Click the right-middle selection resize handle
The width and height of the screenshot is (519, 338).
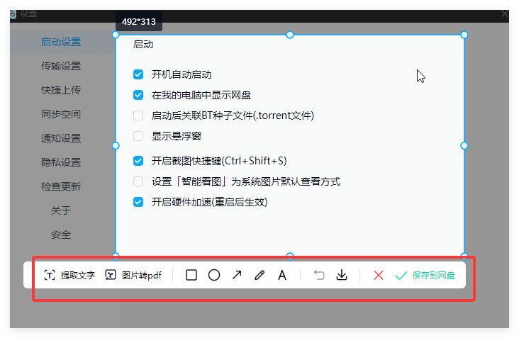[464, 145]
